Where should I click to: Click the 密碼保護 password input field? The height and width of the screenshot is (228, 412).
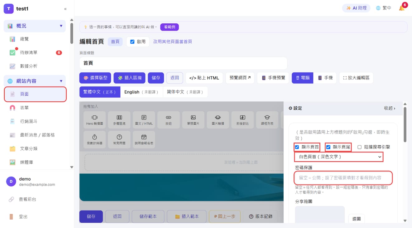[x=343, y=178]
